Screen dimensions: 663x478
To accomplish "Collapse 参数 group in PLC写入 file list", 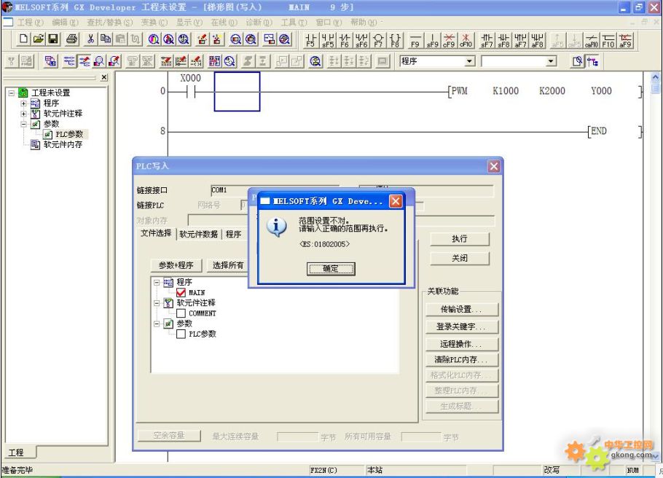I will [x=157, y=324].
